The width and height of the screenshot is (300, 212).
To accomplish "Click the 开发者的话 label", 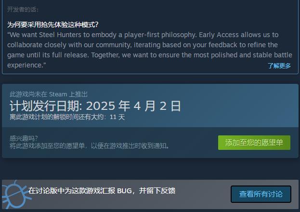I will pos(23,9).
